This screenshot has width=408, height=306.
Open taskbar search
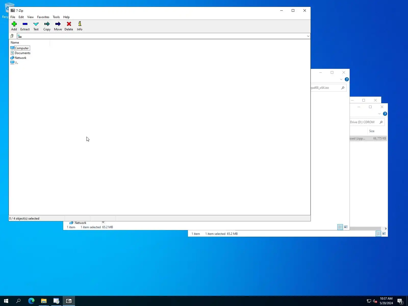(x=18, y=301)
